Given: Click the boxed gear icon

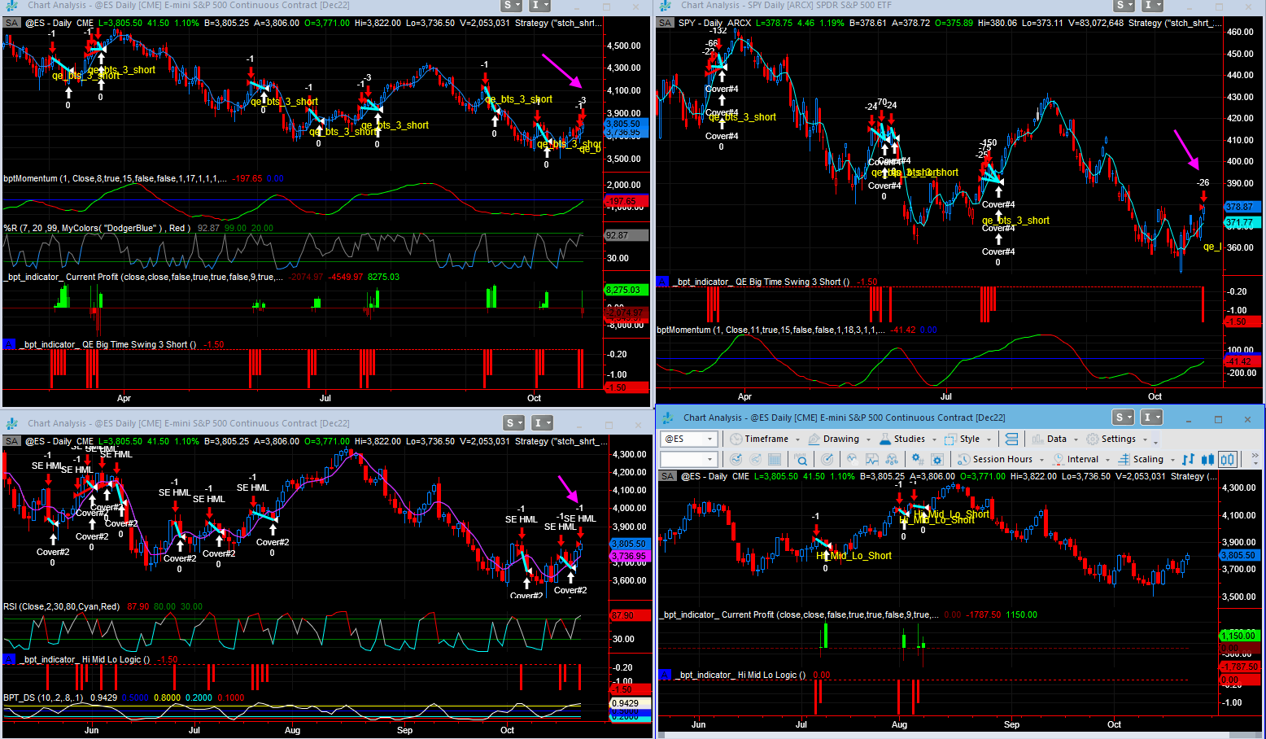Looking at the screenshot, I should (x=937, y=459).
